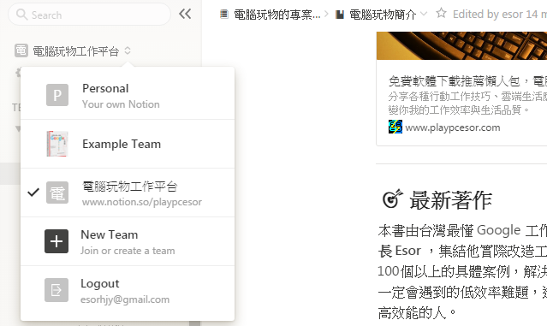
Task: Expand the dropdown chevron after 電腦玩物簡介
Action: pyautogui.click(x=424, y=14)
